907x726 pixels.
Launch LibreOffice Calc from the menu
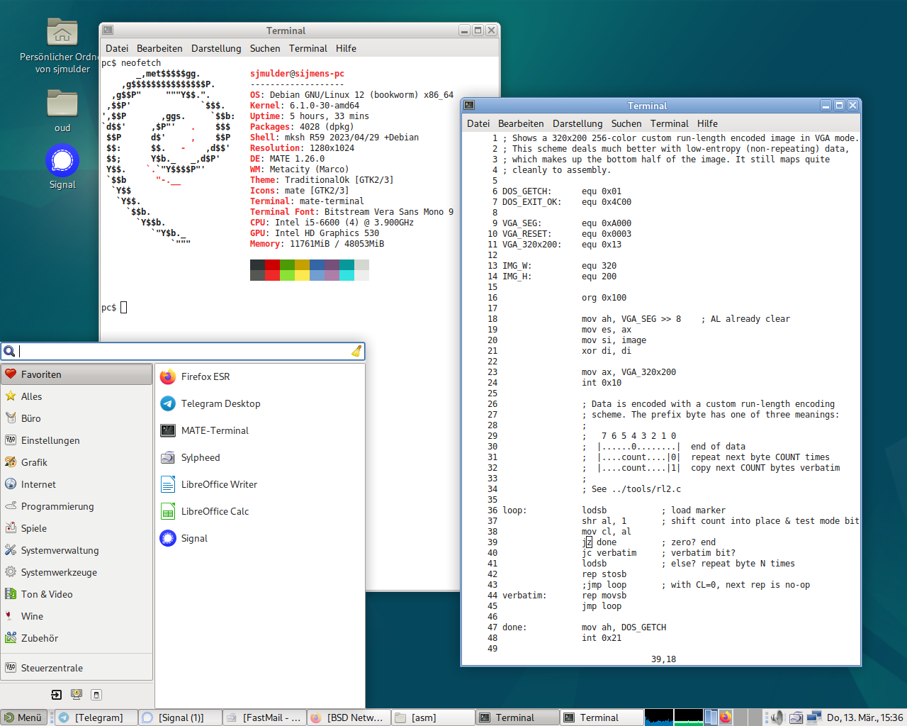coord(214,511)
